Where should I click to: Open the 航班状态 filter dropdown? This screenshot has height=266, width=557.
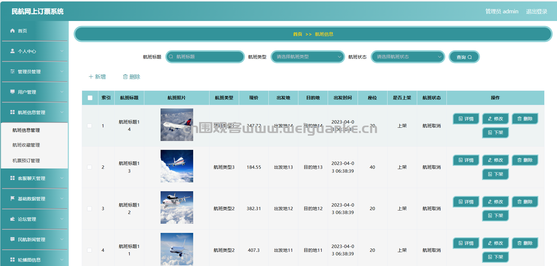pos(408,57)
